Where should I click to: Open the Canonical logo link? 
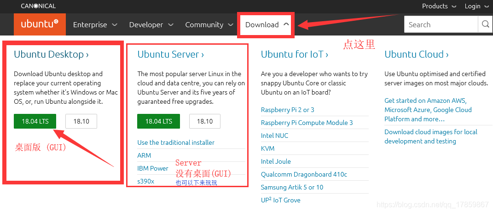coord(38,6)
